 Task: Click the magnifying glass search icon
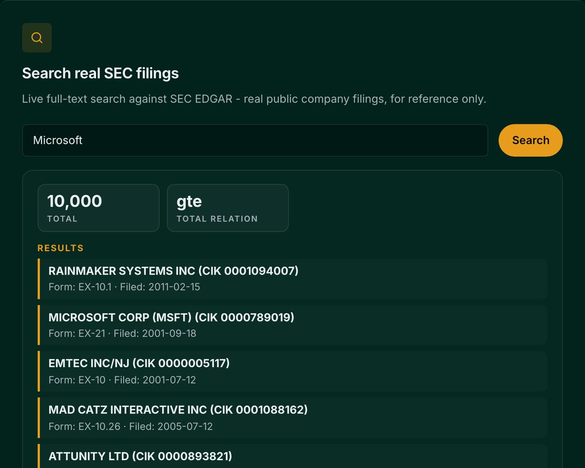(x=37, y=38)
